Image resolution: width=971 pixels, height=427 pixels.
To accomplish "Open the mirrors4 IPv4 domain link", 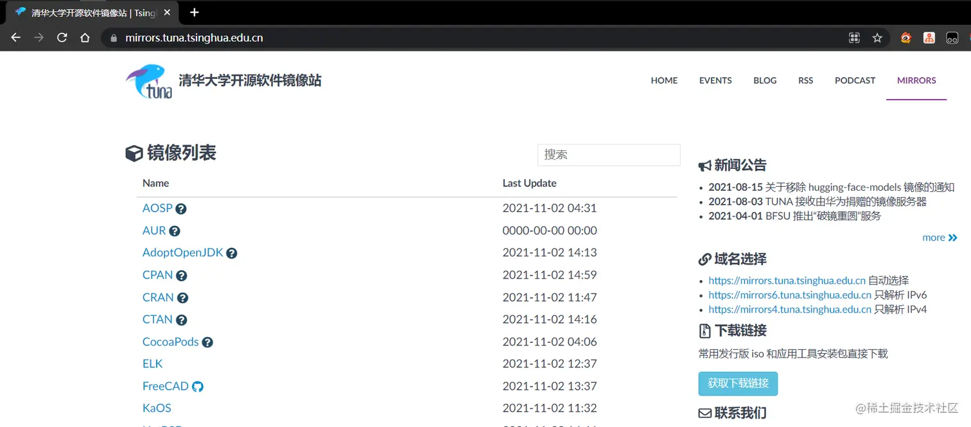I will point(790,309).
